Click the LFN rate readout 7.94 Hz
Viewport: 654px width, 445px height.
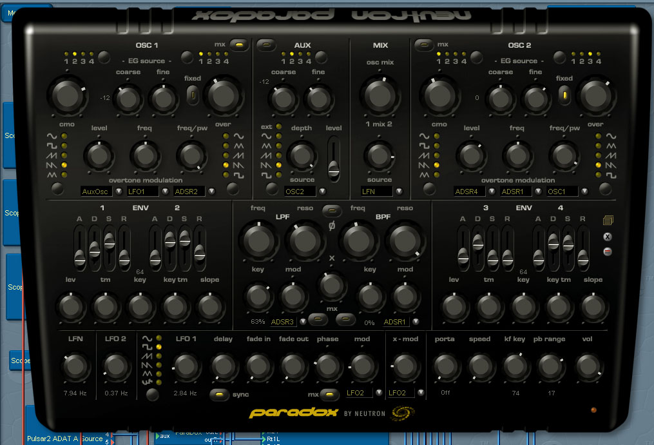click(75, 393)
